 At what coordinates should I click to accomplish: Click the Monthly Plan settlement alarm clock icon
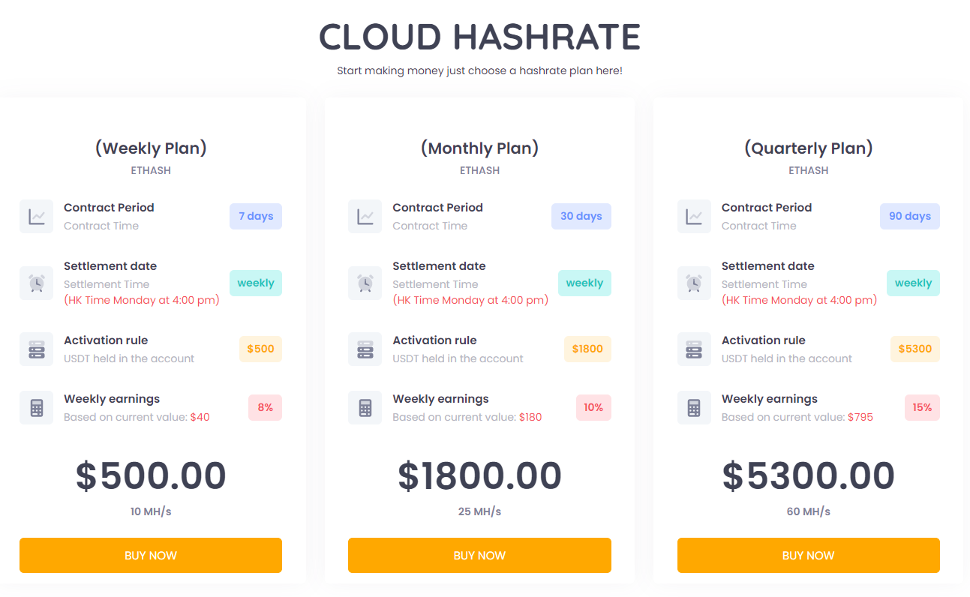tap(365, 283)
